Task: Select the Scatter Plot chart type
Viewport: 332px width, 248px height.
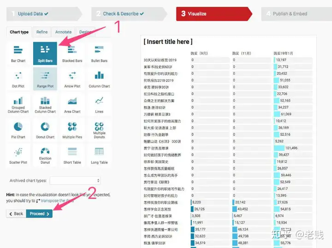Action: pos(18,155)
